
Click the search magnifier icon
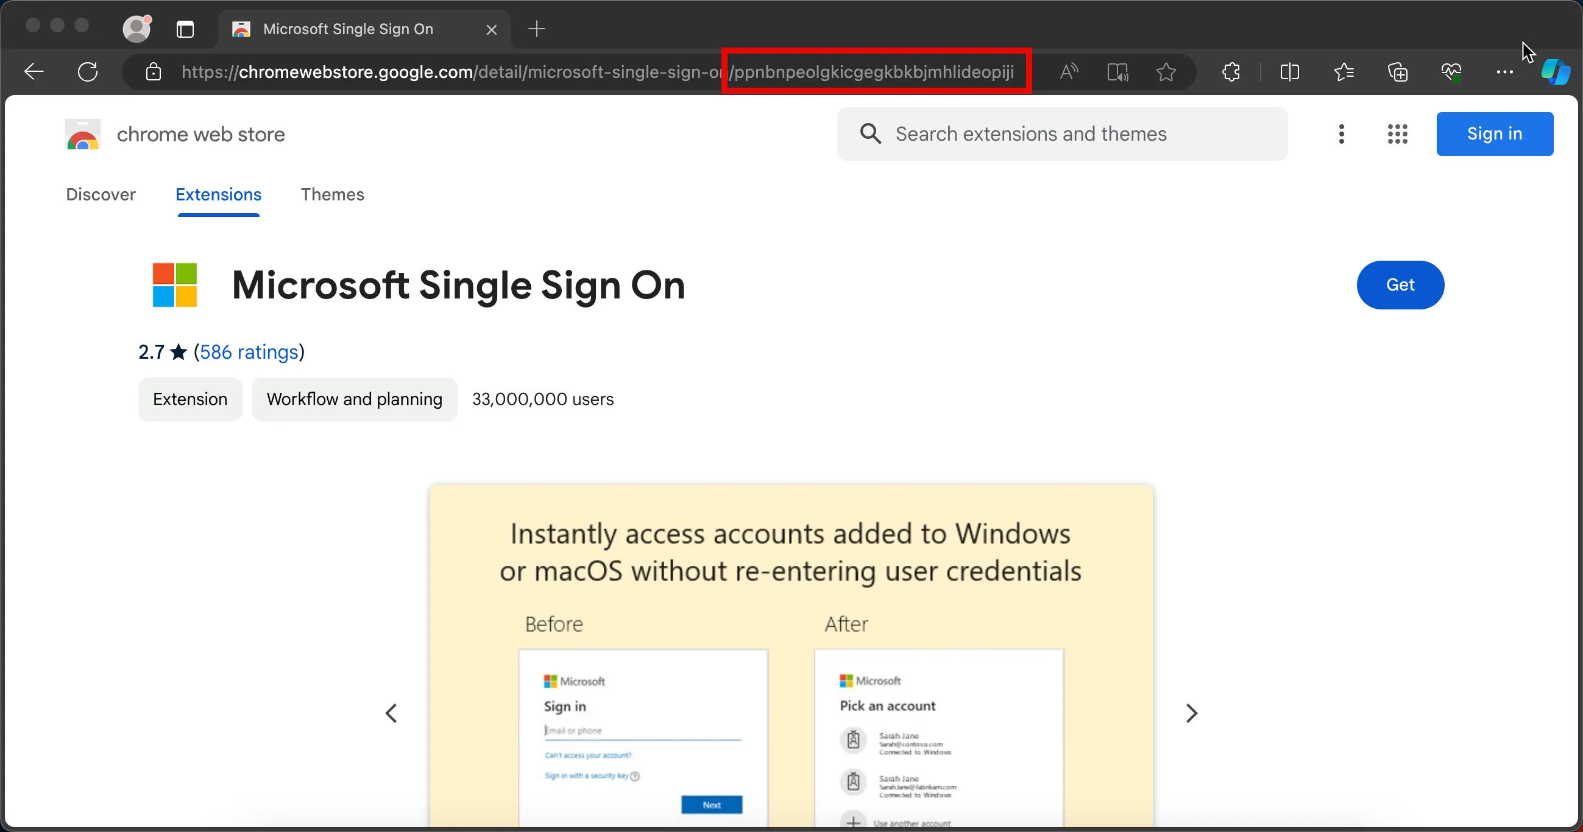click(x=870, y=133)
